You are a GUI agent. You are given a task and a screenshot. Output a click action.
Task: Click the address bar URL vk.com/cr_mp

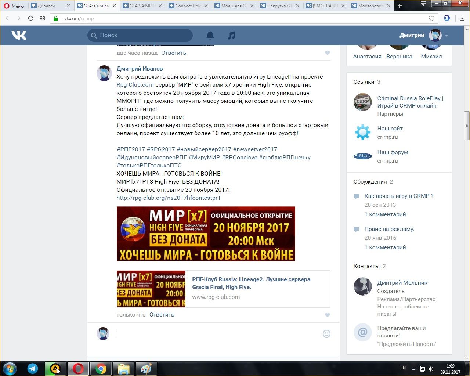click(79, 18)
